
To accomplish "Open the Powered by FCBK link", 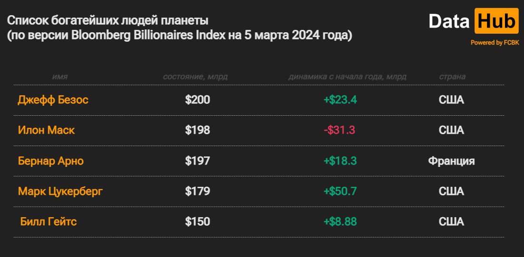I will [495, 43].
